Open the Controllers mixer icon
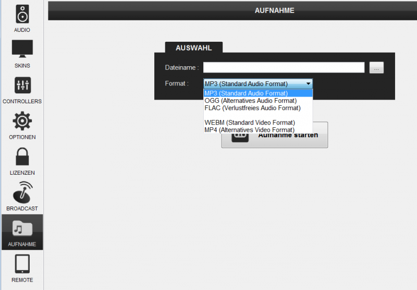Viewport: 417px width, 290px height. [x=22, y=85]
